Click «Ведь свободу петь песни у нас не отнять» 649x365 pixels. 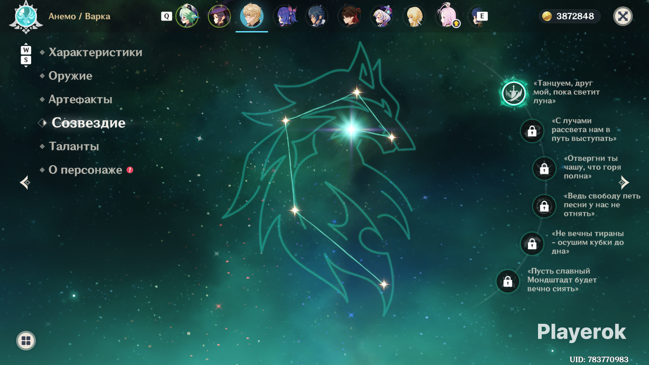(x=602, y=205)
